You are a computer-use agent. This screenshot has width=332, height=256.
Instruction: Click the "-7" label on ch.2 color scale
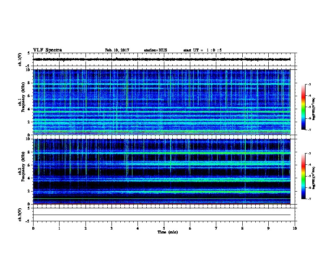tap(309, 199)
